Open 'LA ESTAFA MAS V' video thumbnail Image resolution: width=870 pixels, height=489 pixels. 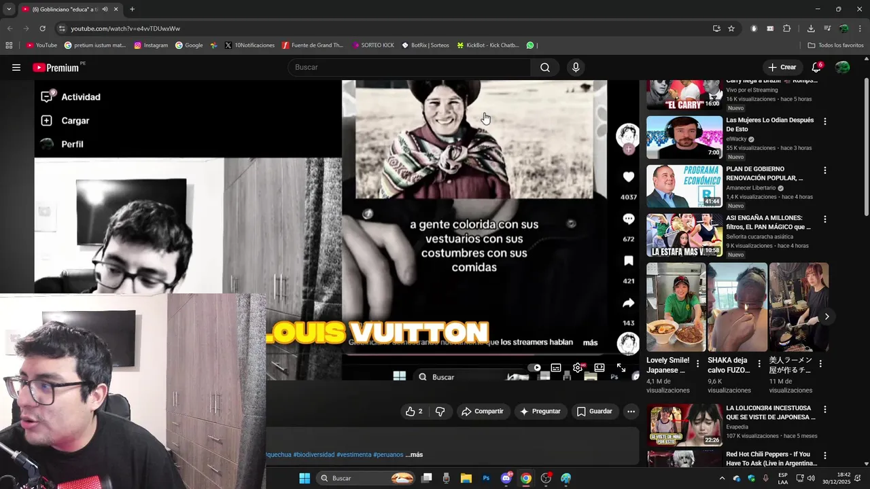(684, 235)
